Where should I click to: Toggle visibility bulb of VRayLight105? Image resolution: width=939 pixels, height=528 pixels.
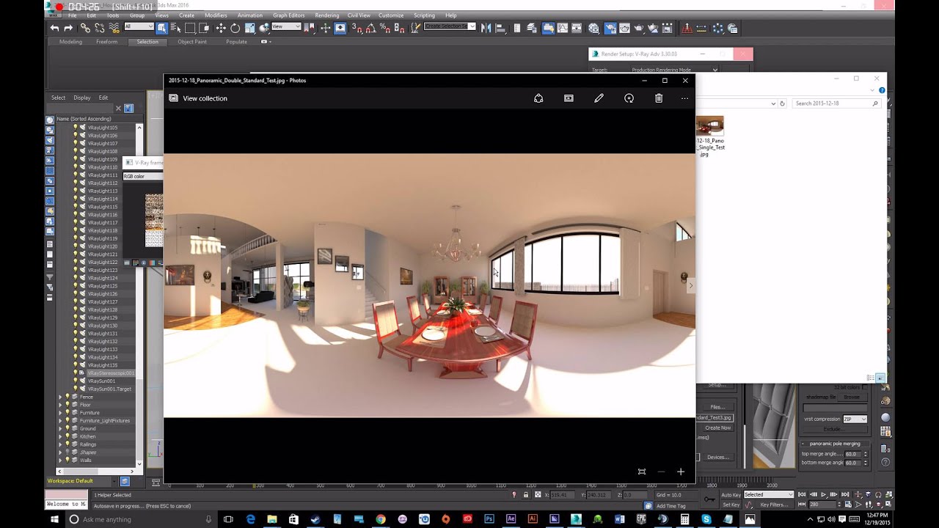tap(75, 128)
